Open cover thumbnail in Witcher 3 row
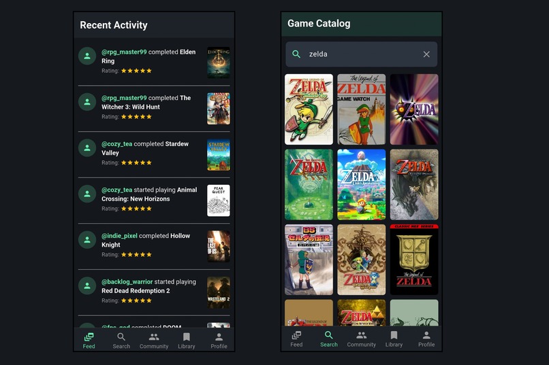The width and height of the screenshot is (549, 365). [219, 109]
